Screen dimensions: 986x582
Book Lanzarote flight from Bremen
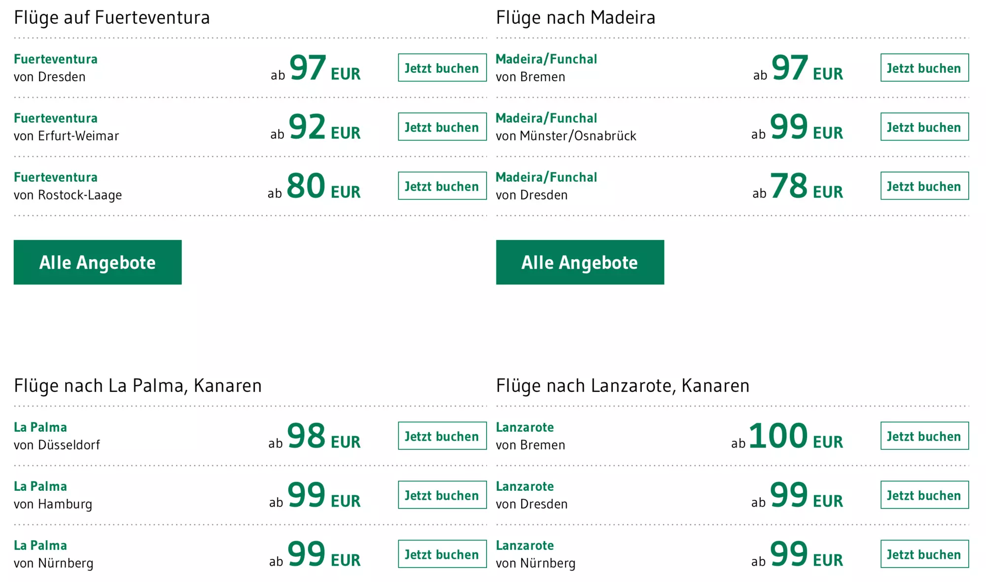[924, 436]
